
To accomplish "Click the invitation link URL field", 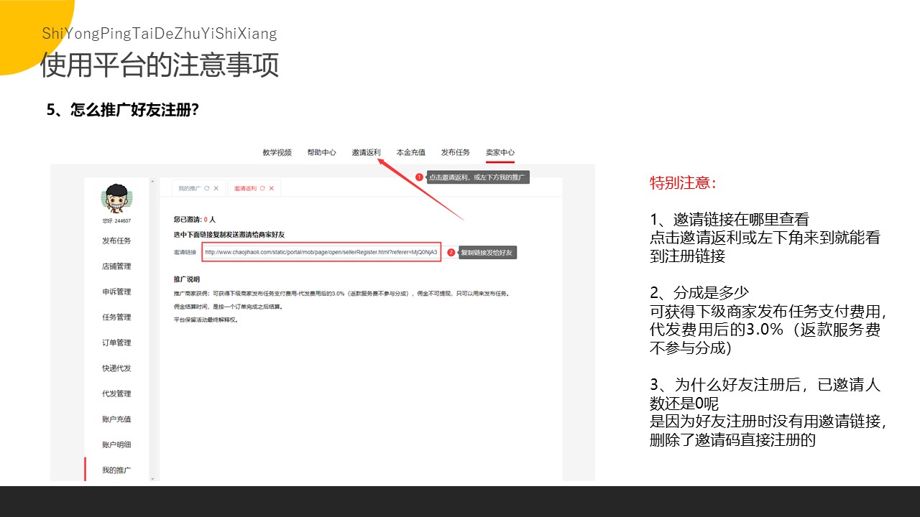I will tap(321, 252).
